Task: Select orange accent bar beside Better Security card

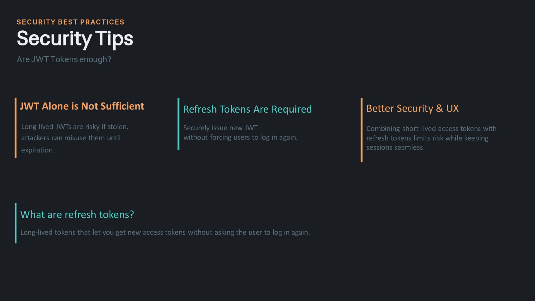Action: coord(361,130)
